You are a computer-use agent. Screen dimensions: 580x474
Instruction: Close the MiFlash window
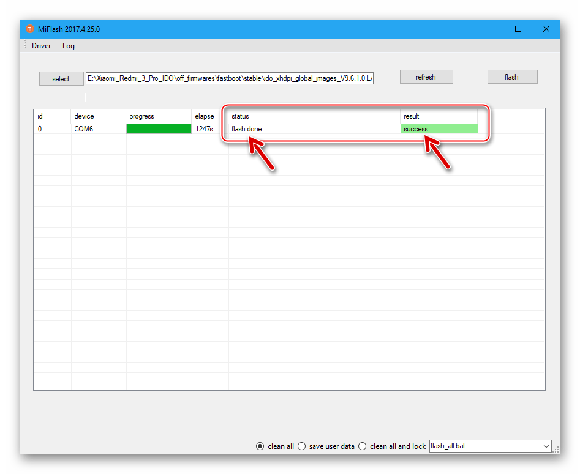coord(546,29)
